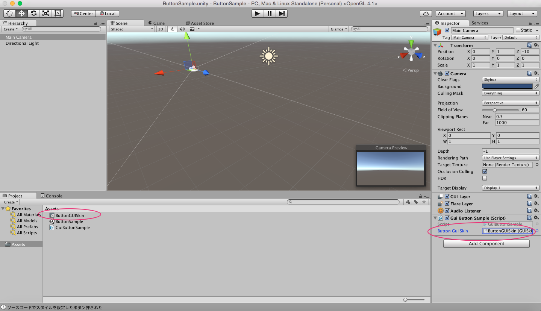Viewport: 541px width, 311px height.
Task: Toggle 2D view in the Scene toolbar
Action: [161, 29]
